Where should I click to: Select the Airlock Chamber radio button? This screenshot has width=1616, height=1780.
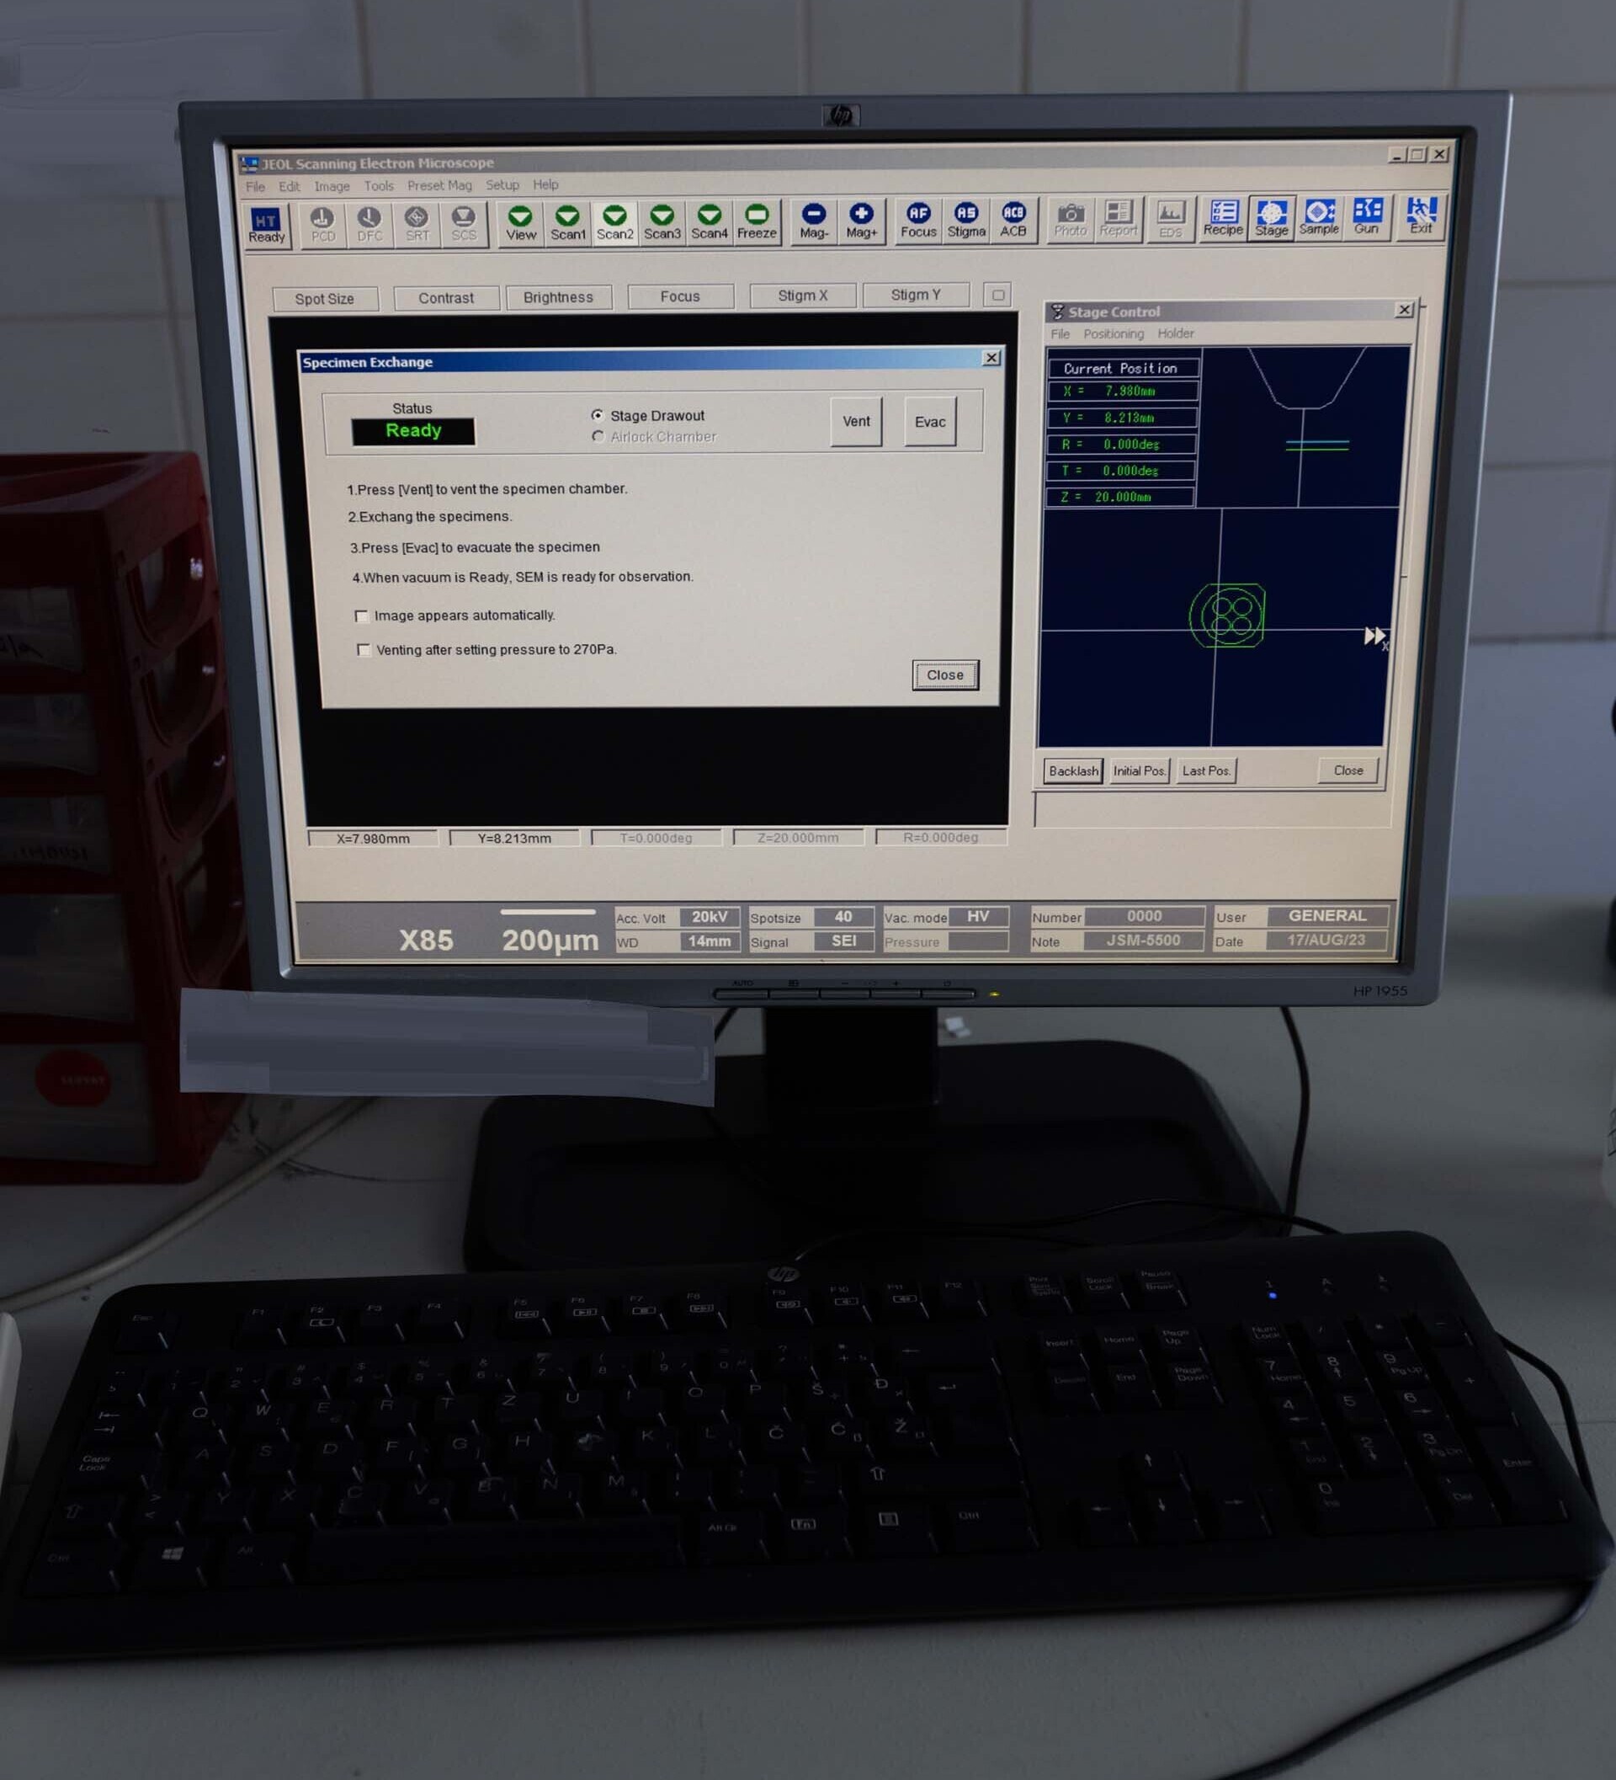(598, 436)
